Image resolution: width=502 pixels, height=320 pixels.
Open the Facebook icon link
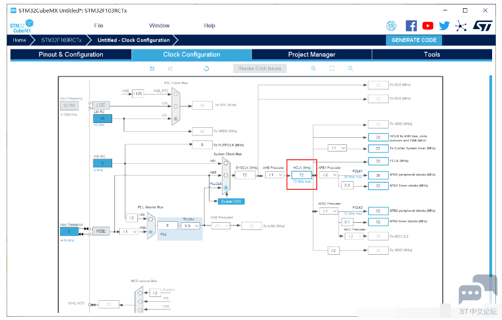click(x=411, y=26)
